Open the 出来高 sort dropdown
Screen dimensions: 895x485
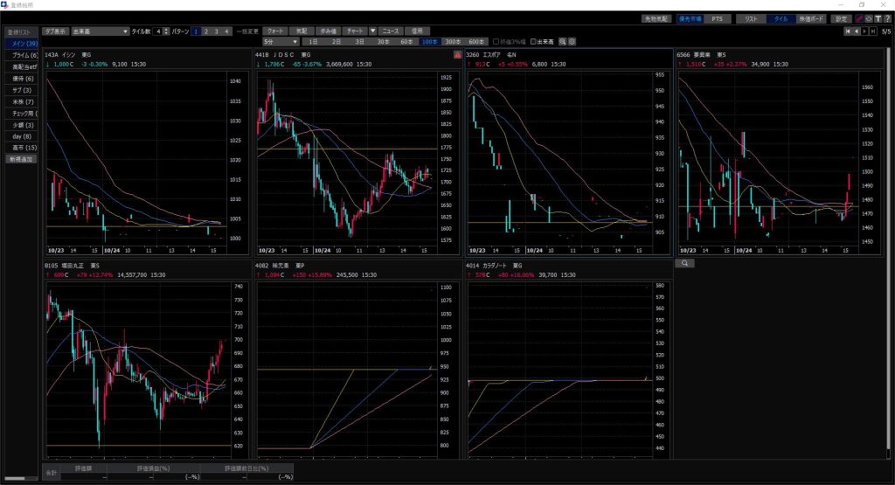point(99,31)
